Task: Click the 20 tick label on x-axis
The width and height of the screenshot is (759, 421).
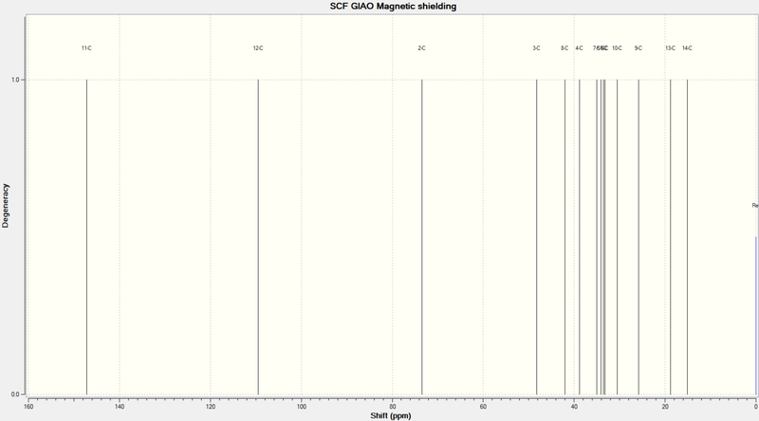Action: coord(665,407)
